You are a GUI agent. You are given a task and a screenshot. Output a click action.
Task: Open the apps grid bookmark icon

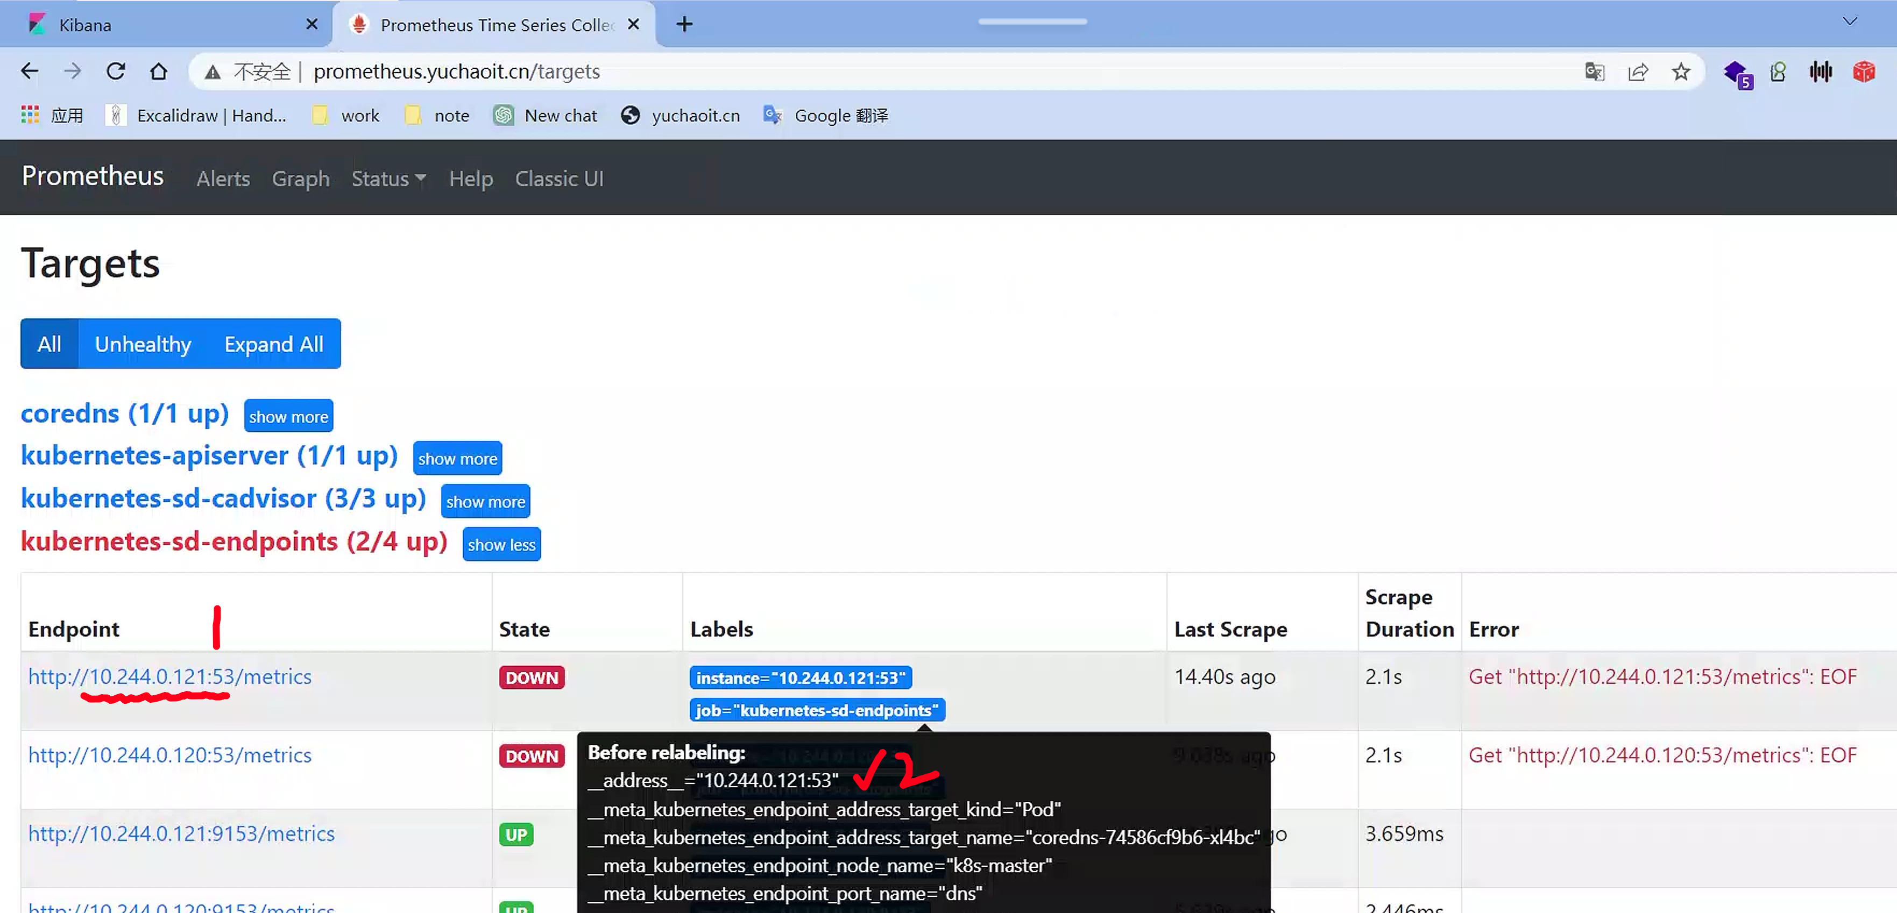30,115
